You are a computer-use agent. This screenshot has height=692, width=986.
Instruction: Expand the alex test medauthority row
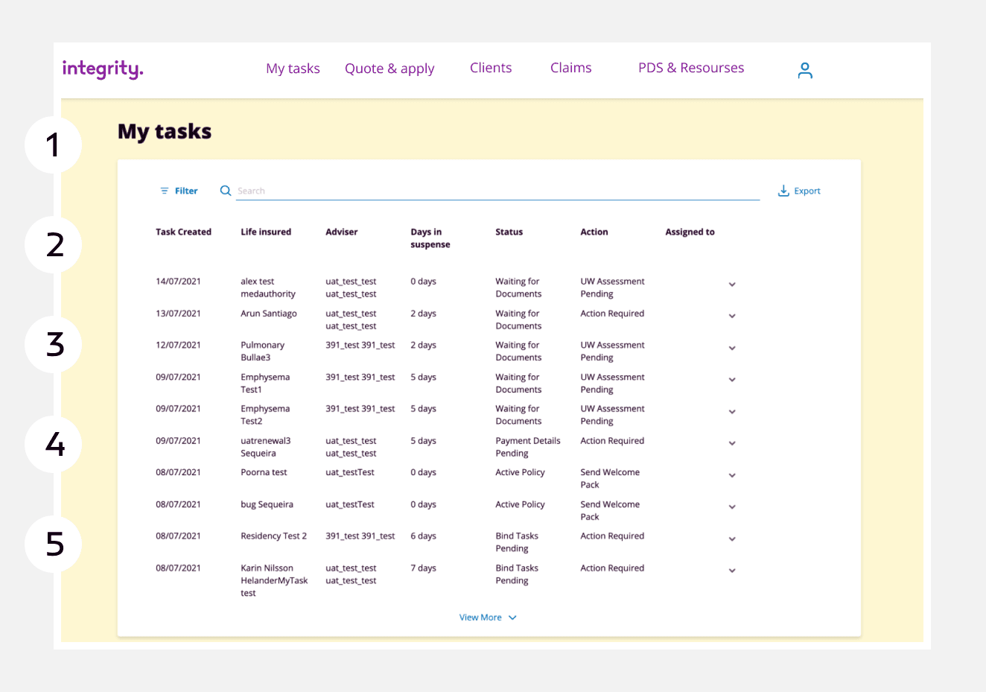(x=732, y=285)
